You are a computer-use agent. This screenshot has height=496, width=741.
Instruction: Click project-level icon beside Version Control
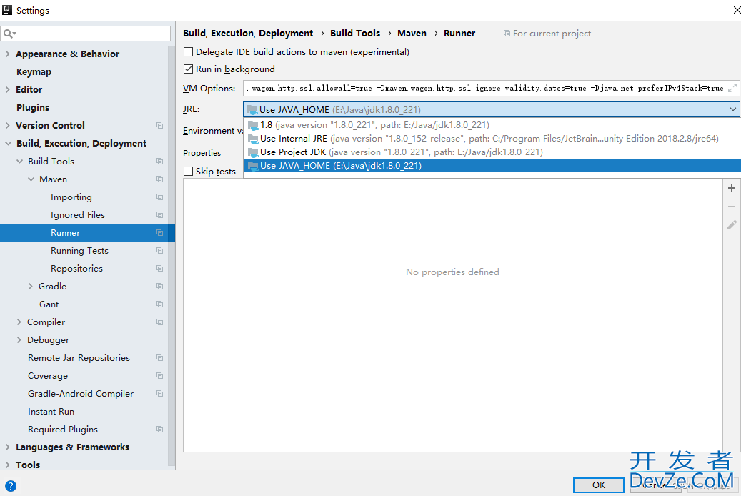click(160, 125)
